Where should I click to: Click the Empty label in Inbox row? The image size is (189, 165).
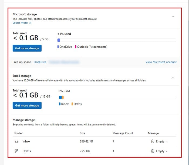(160, 141)
